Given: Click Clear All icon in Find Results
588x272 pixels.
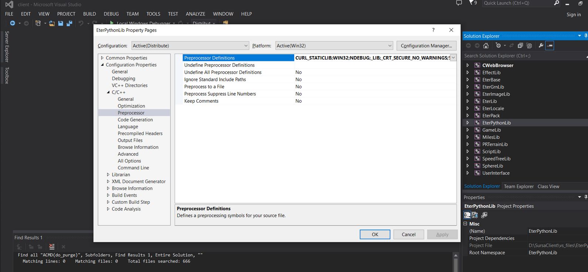Looking at the screenshot, I should (52, 247).
